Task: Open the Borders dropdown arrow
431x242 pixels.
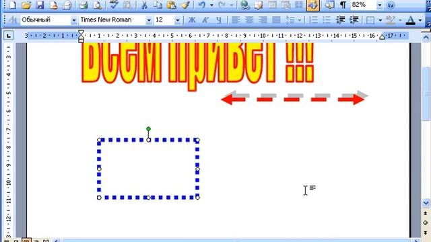Action: pyautogui.click(x=380, y=20)
